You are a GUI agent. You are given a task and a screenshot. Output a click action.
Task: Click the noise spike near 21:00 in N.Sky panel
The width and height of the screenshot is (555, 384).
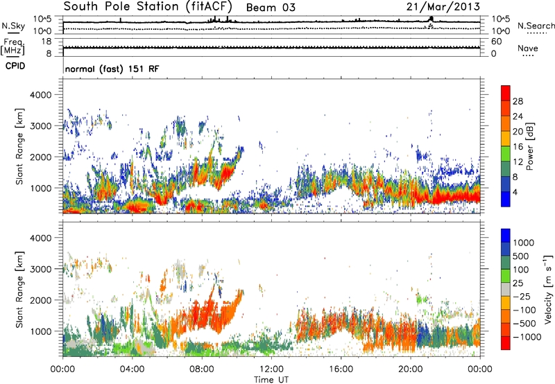431,19
